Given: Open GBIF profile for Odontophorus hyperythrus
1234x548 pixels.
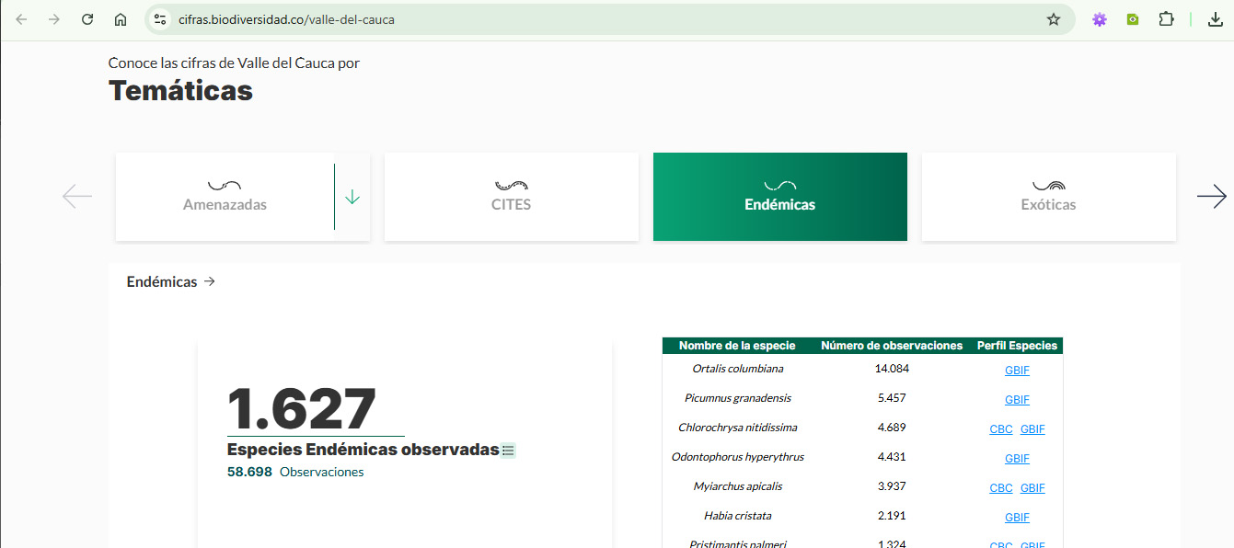Looking at the screenshot, I should coord(1017,459).
